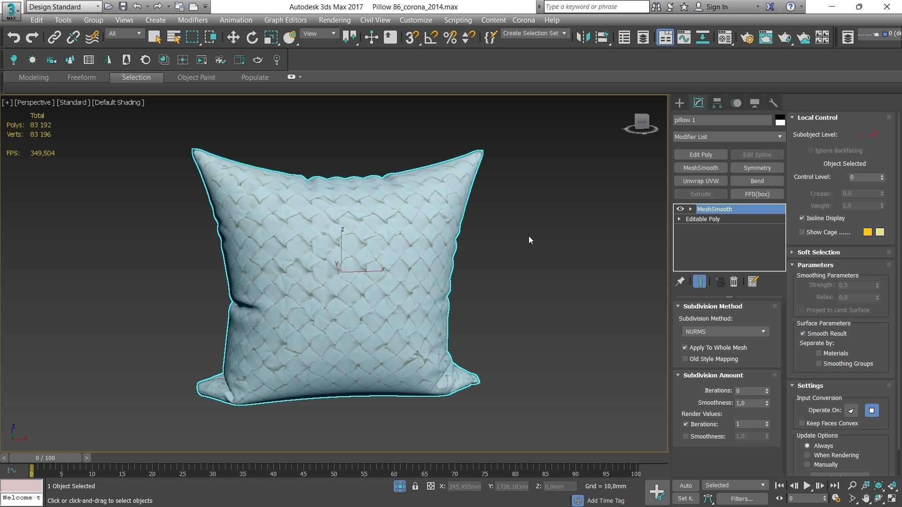Open the Hierarchy command panel tab

717,103
